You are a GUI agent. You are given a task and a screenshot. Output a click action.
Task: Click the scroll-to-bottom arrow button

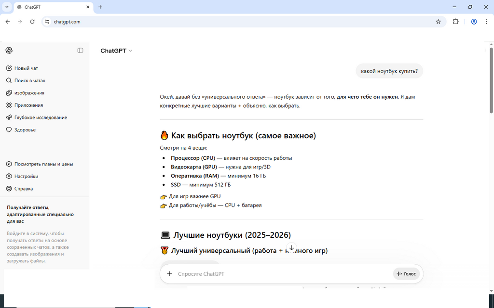(x=291, y=248)
